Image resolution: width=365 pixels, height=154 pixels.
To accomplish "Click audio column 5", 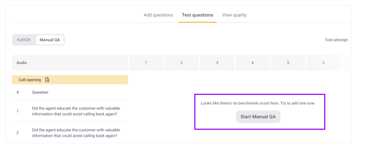I will 288,63.
